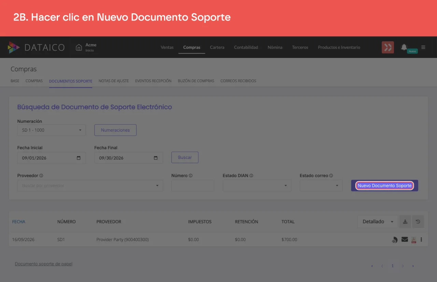Click the history clock icon
This screenshot has width=437, height=282.
click(x=418, y=222)
